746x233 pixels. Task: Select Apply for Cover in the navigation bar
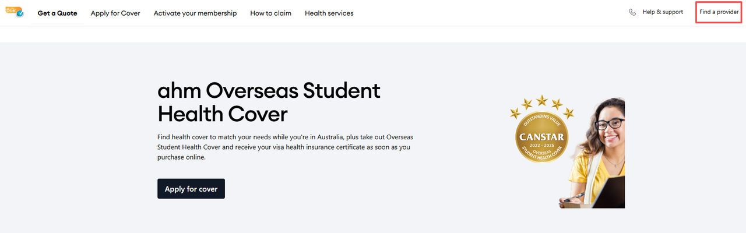click(x=115, y=13)
